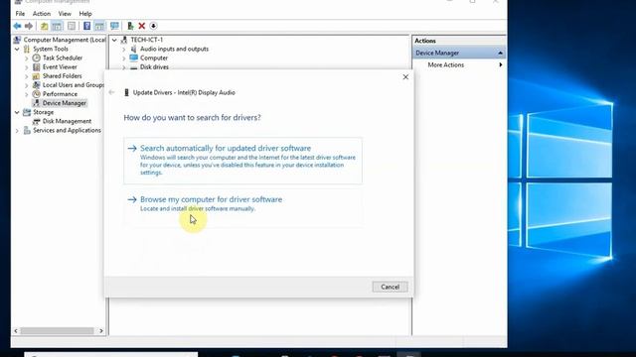Click the red X Uninstall device toolbar icon
Viewport: 636px width, 357px height.
[x=141, y=27]
